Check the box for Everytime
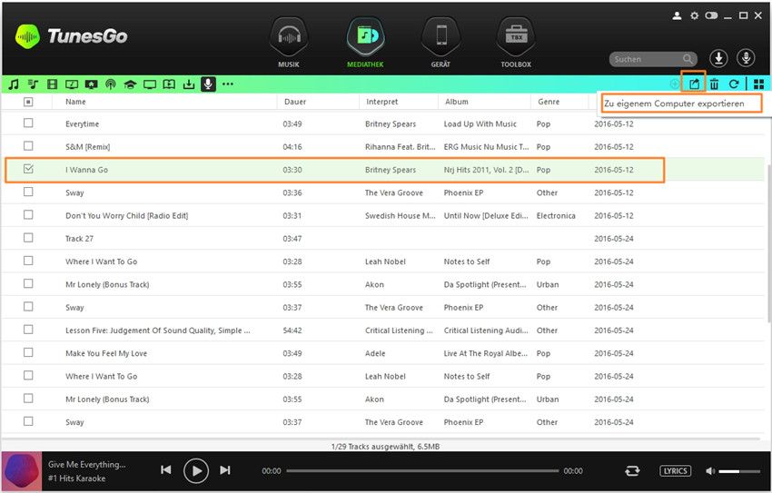Viewport: 772px width, 493px height. click(28, 123)
